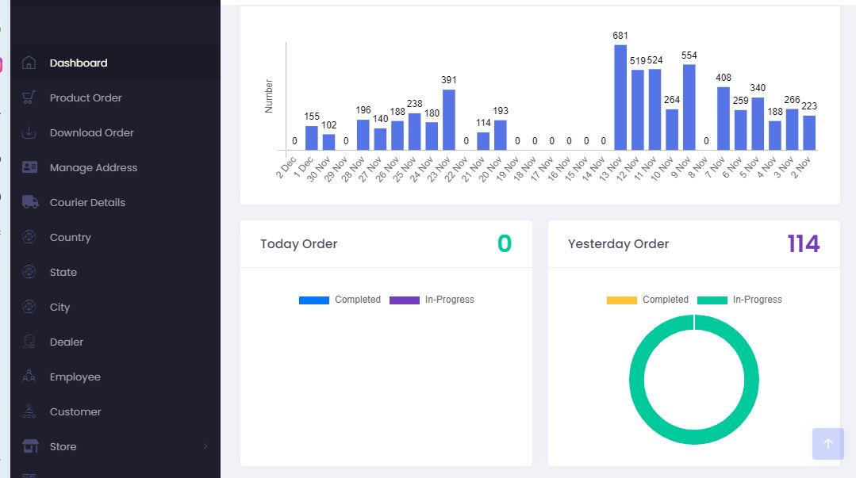856x478 pixels.
Task: Select the Customer icon in sidebar
Action: pos(29,411)
